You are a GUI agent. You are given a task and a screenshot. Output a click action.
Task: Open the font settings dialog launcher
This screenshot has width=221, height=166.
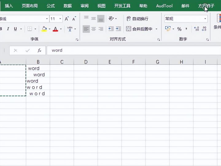click(x=77, y=40)
